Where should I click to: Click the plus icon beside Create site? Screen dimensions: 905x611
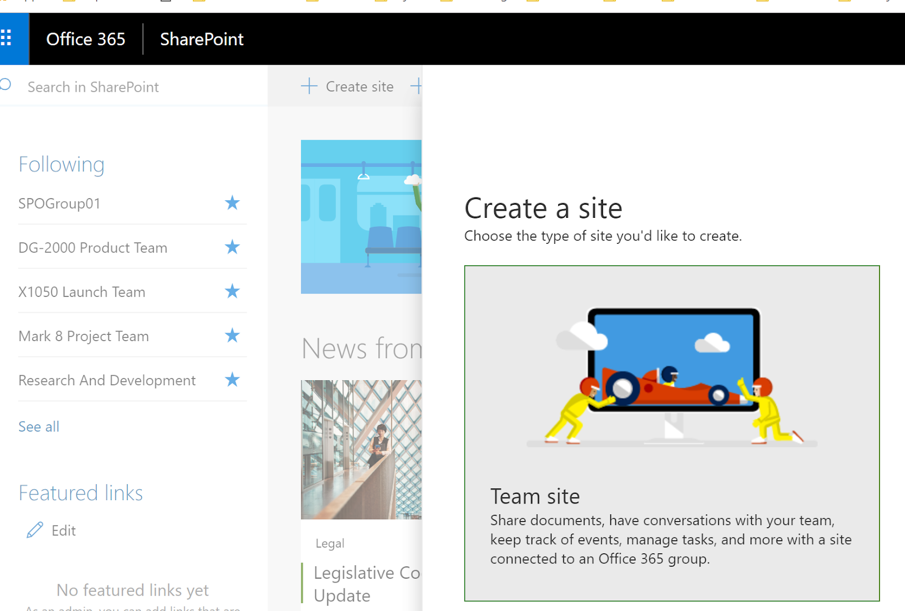click(x=309, y=86)
